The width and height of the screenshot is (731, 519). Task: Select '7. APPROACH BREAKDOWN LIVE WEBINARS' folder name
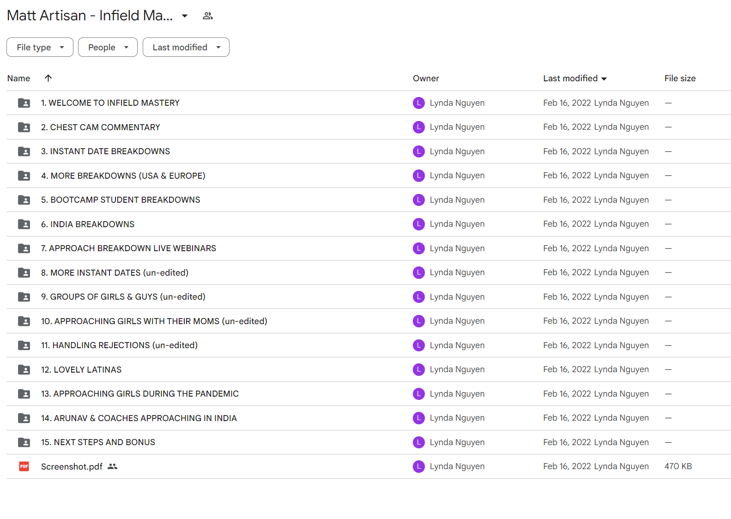(128, 248)
